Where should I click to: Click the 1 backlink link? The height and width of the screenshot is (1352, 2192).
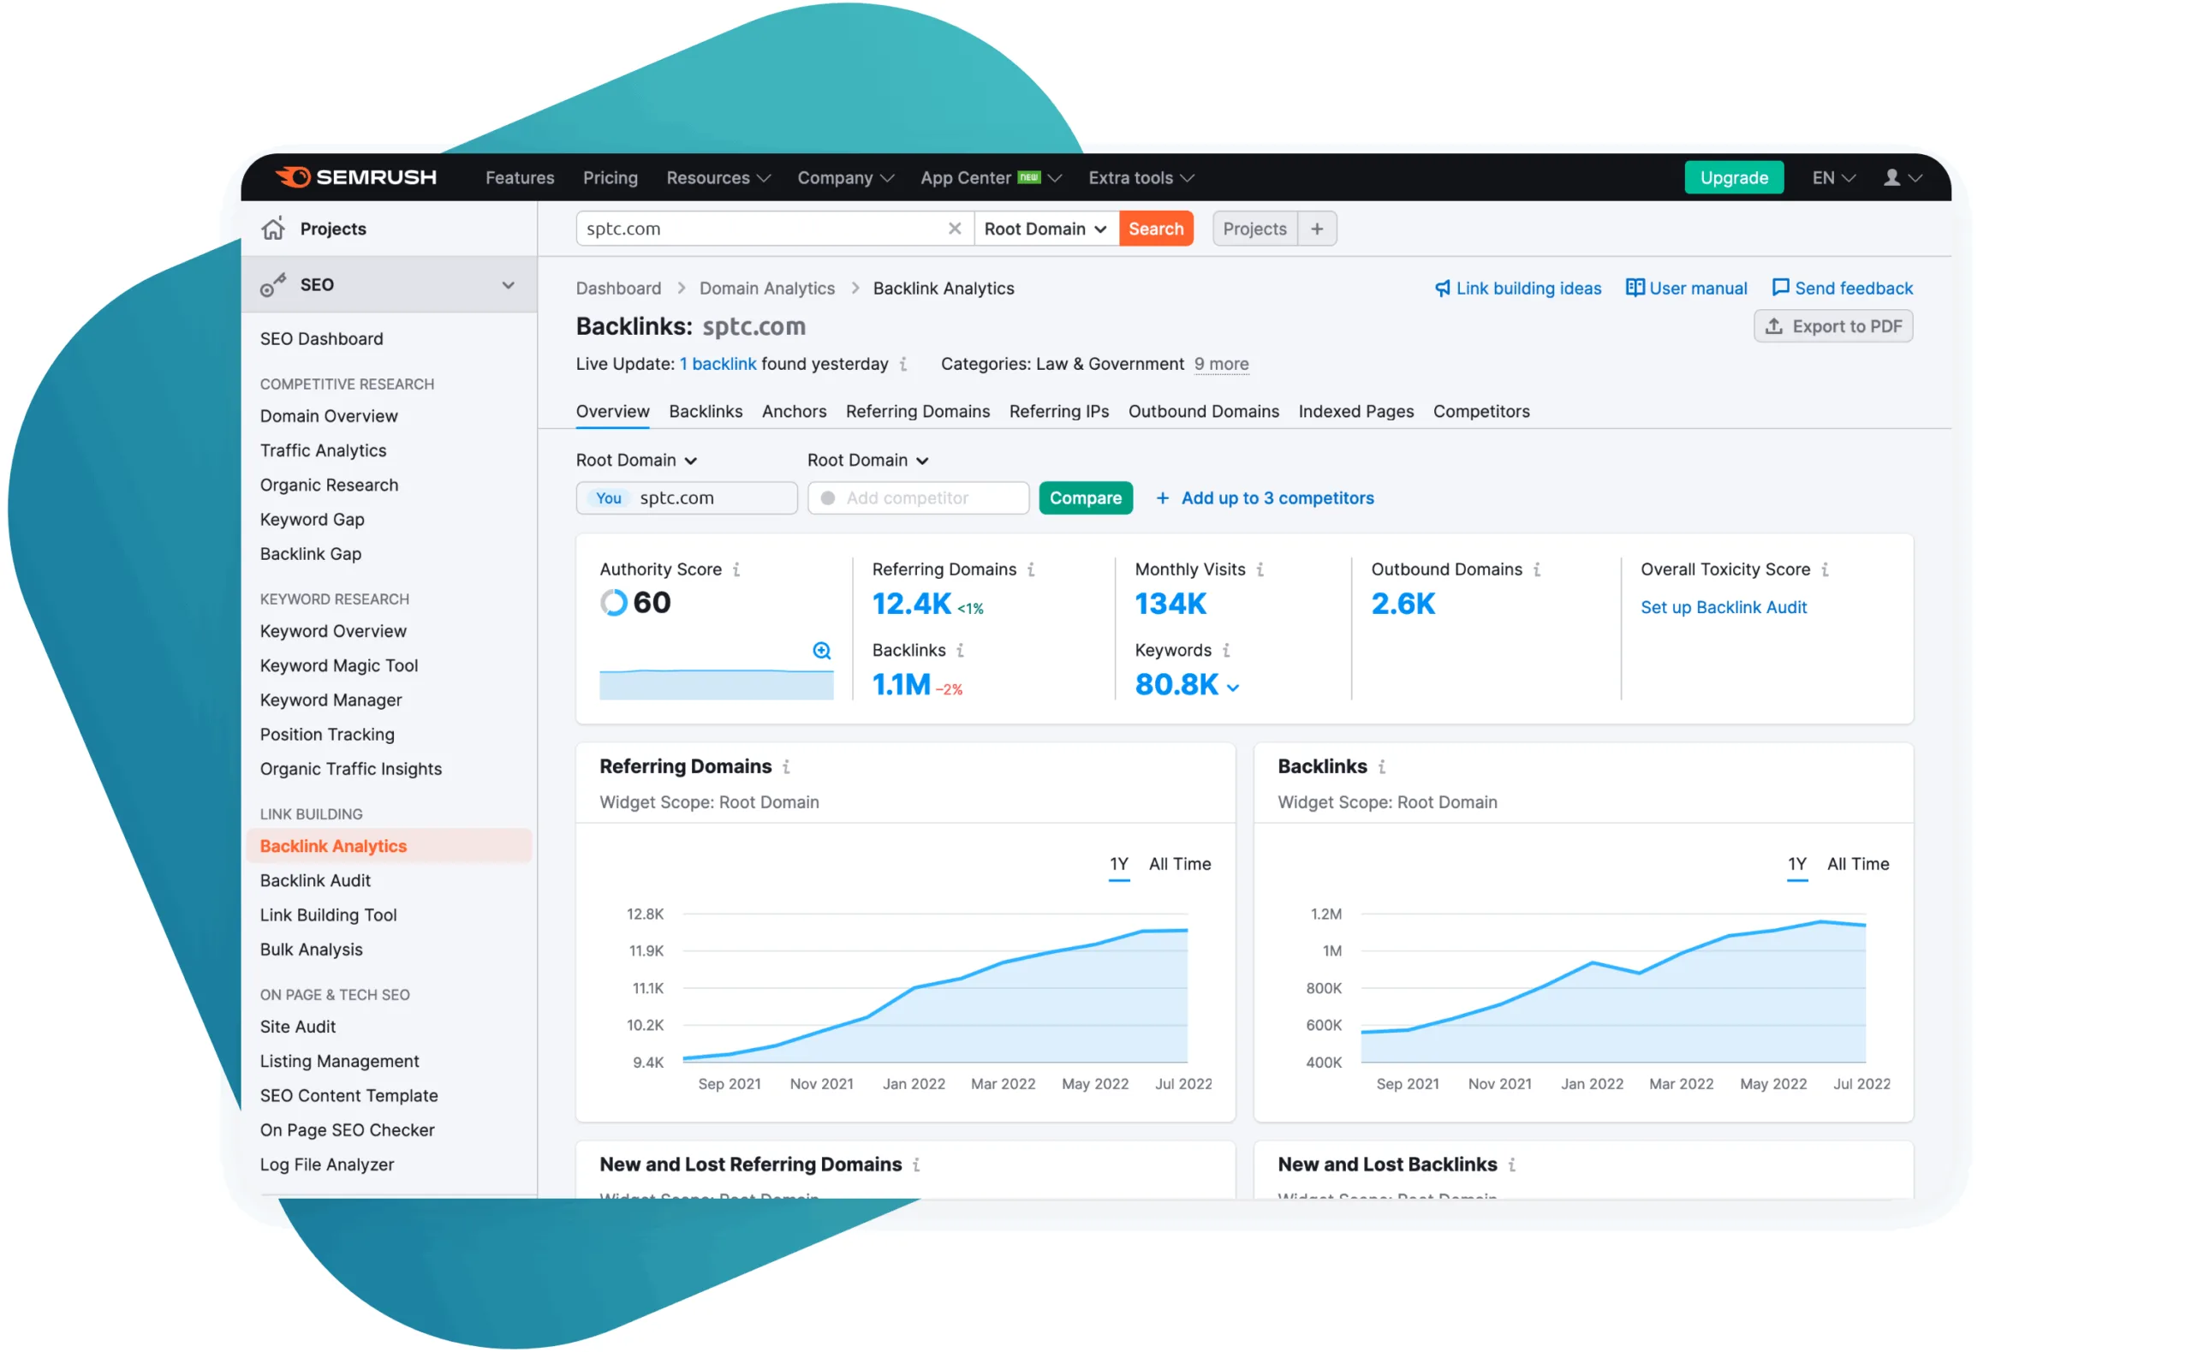(x=718, y=364)
